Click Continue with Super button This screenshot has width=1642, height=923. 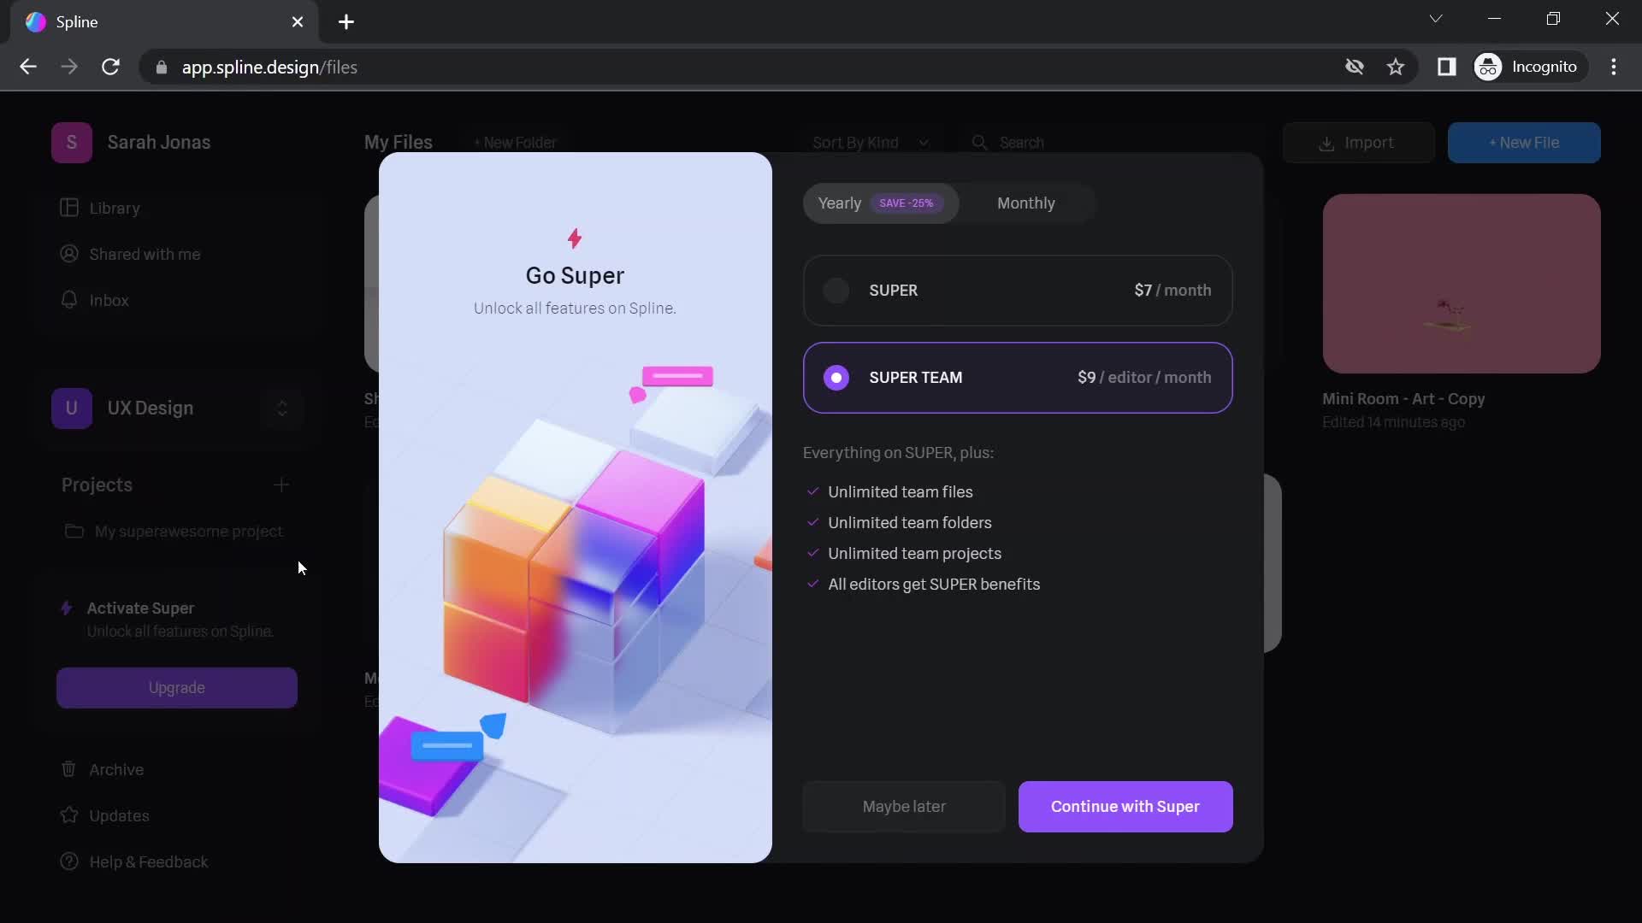pyautogui.click(x=1125, y=806)
